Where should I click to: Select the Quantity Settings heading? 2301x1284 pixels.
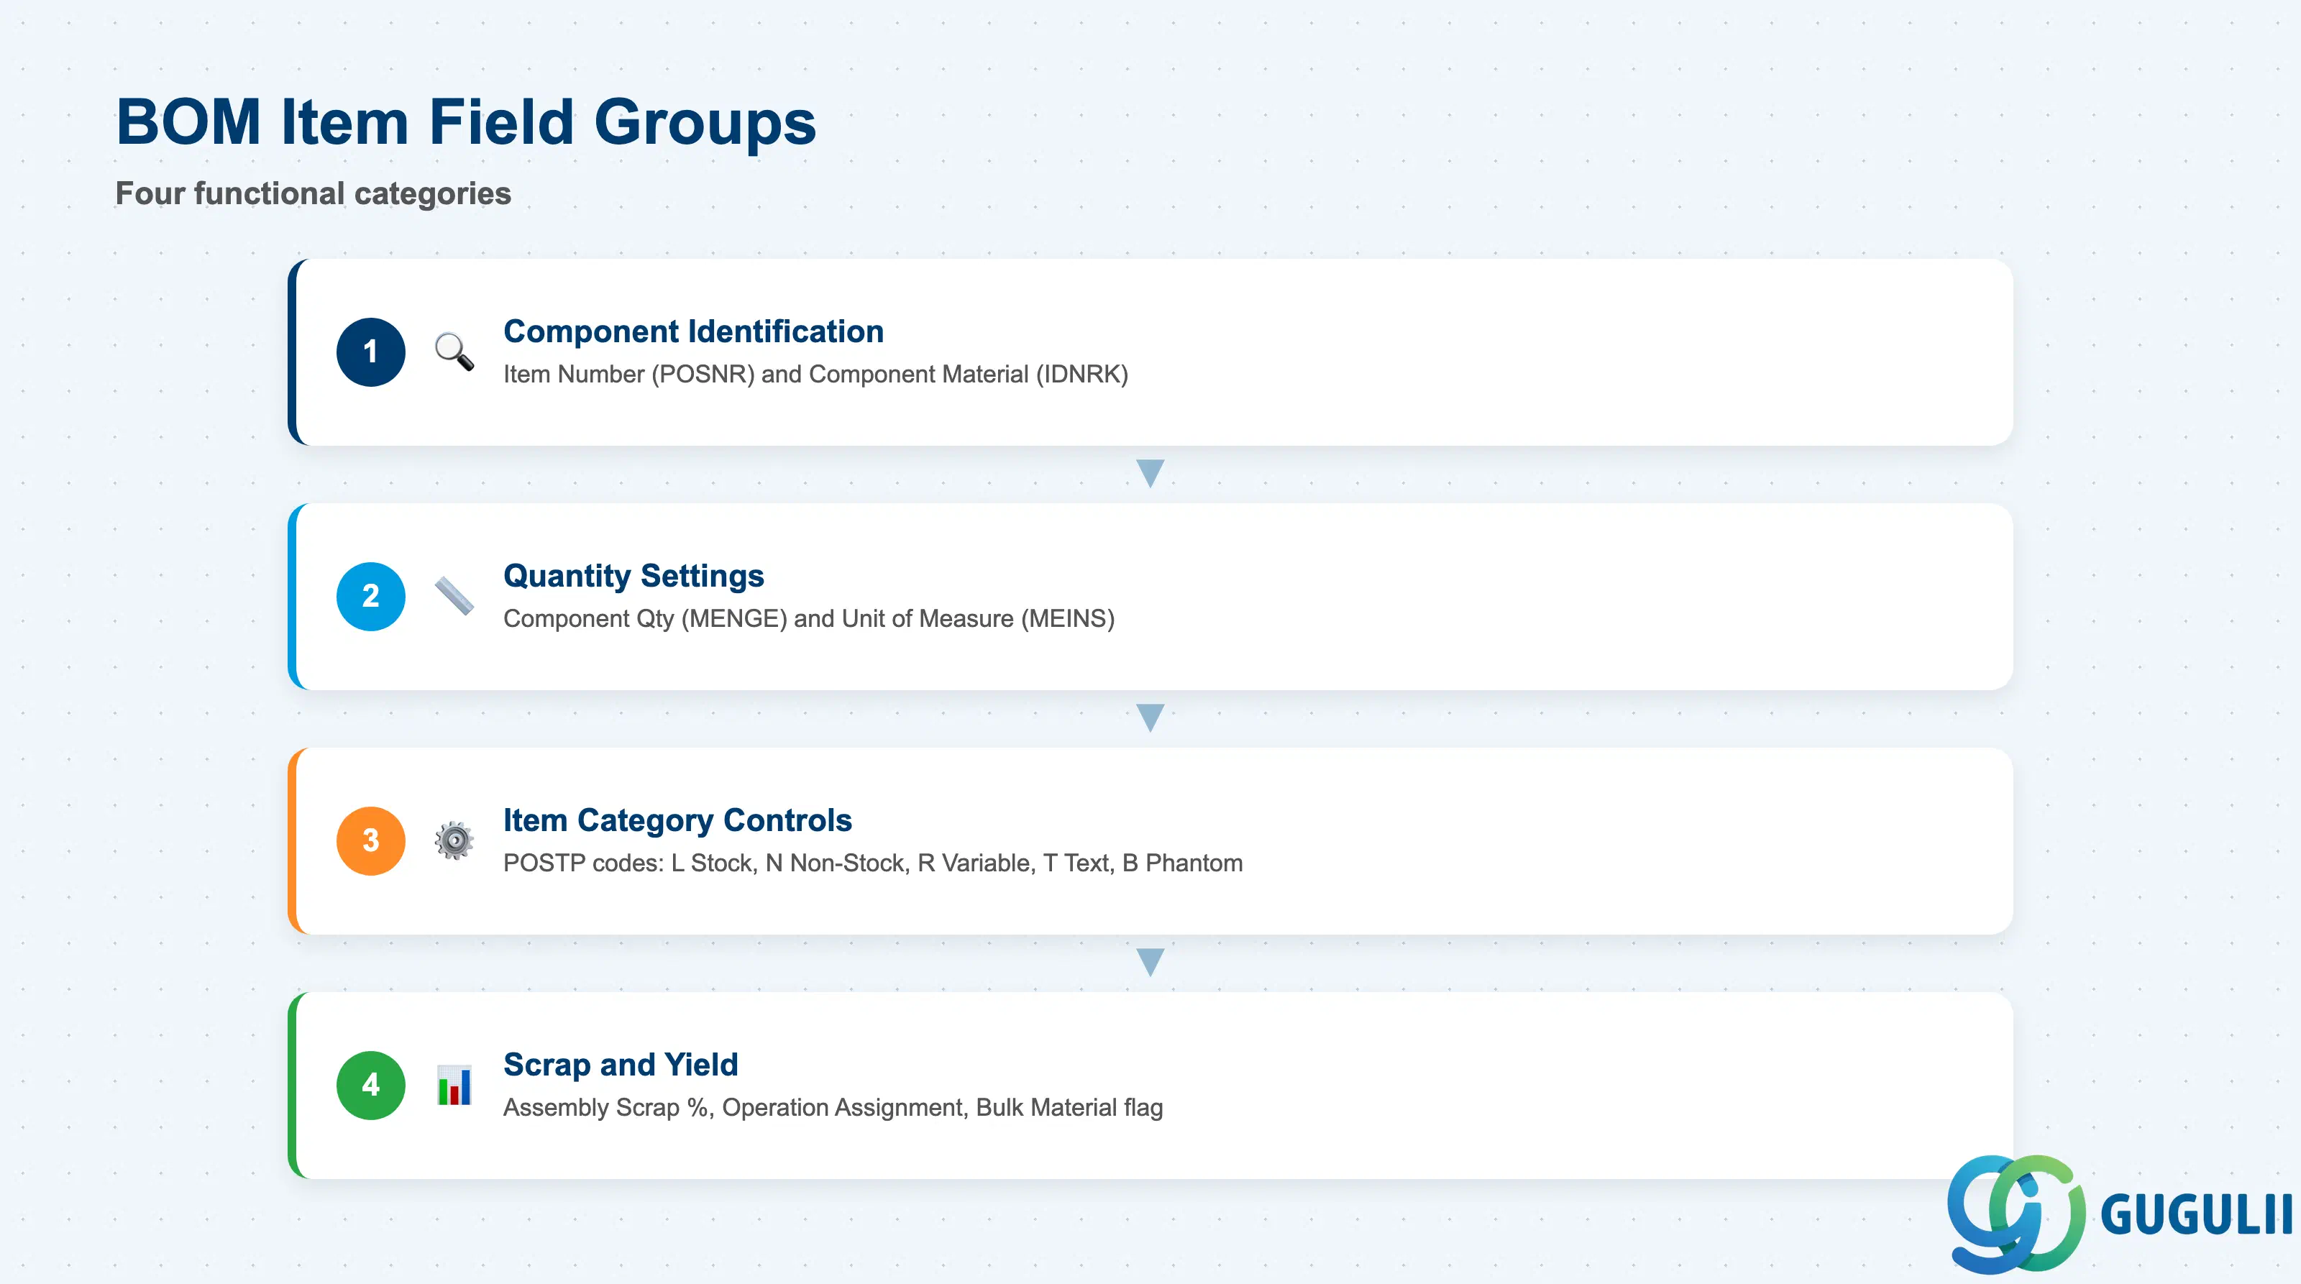coord(633,576)
